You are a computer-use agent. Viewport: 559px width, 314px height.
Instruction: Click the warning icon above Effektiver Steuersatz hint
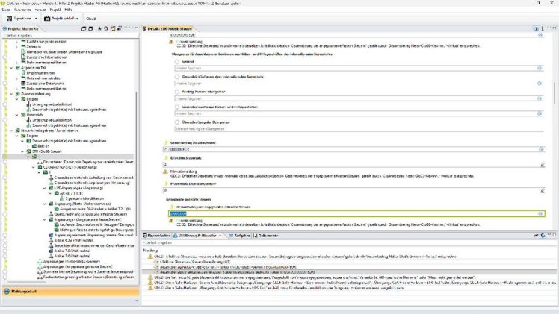coord(165,172)
